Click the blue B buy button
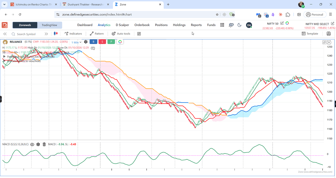Viewport: 336px width, 178px height. [x=93, y=42]
